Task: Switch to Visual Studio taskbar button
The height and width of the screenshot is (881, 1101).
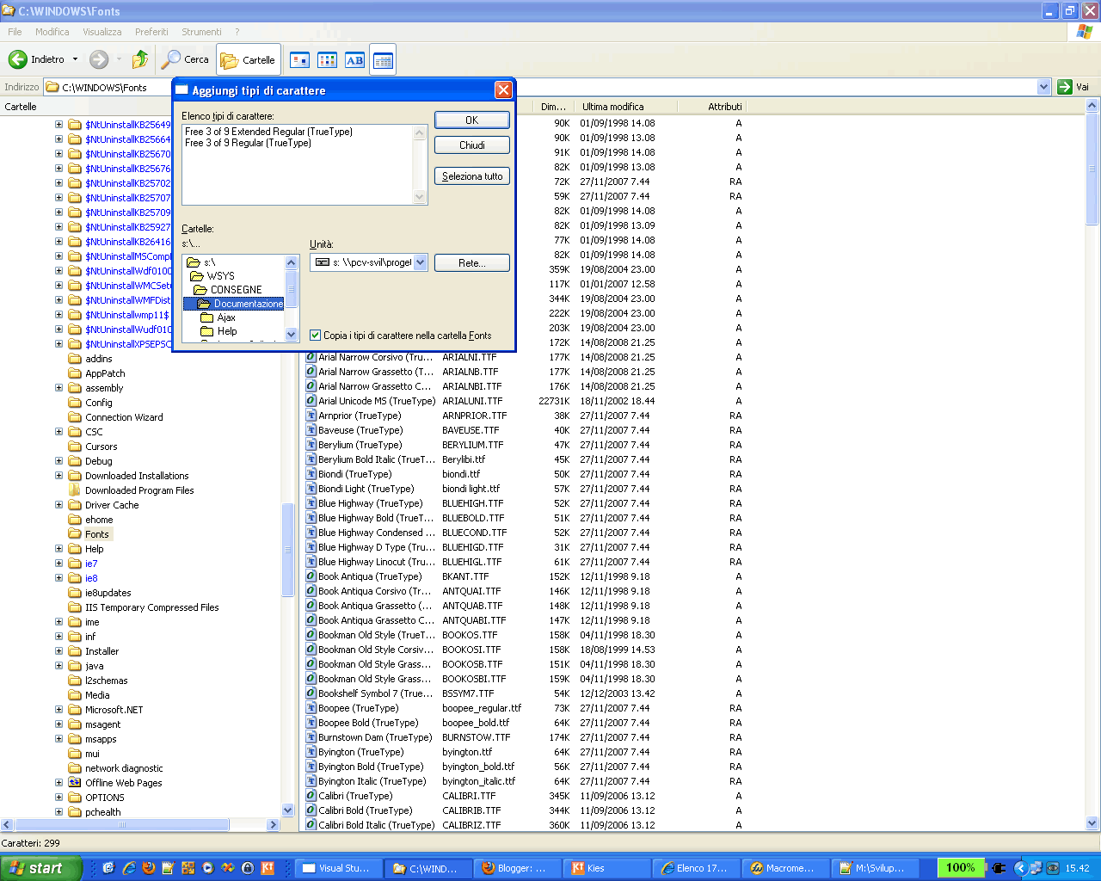Action: click(x=337, y=868)
